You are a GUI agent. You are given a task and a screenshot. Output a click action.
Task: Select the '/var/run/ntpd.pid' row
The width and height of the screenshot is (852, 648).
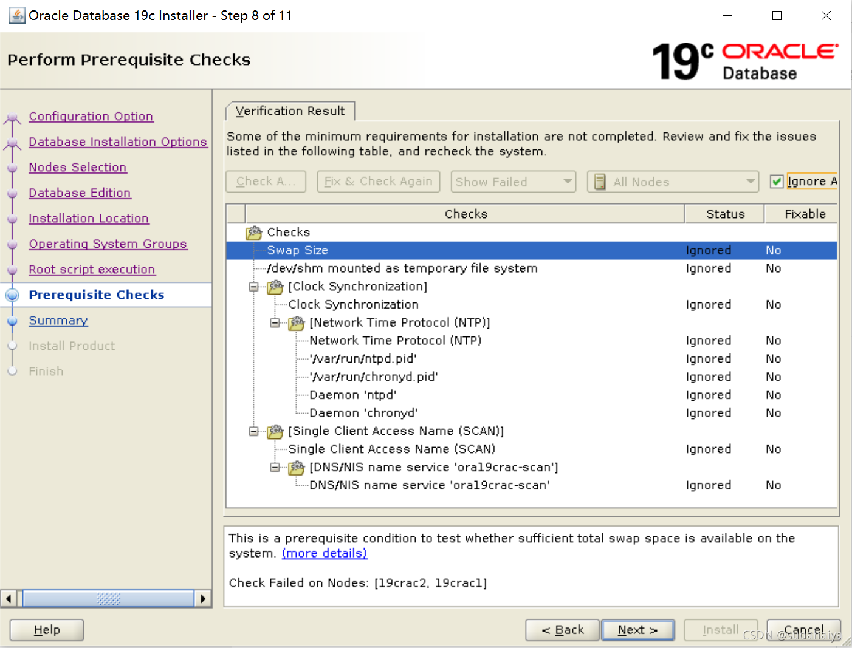[x=532, y=359]
